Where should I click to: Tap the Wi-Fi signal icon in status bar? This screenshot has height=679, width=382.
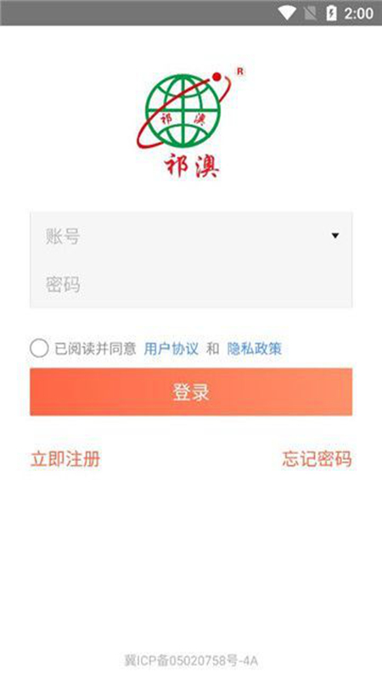(x=287, y=13)
